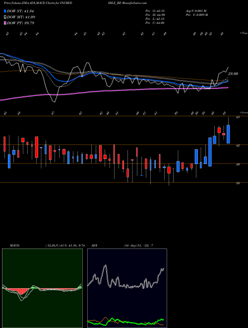Click the 'Pre O: 42.15' value

coord(155,11)
